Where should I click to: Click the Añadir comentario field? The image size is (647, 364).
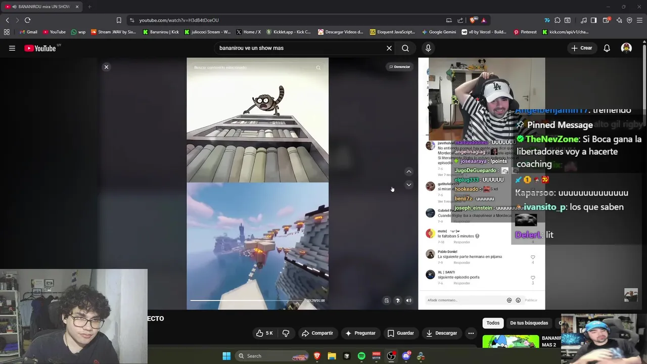click(465, 300)
